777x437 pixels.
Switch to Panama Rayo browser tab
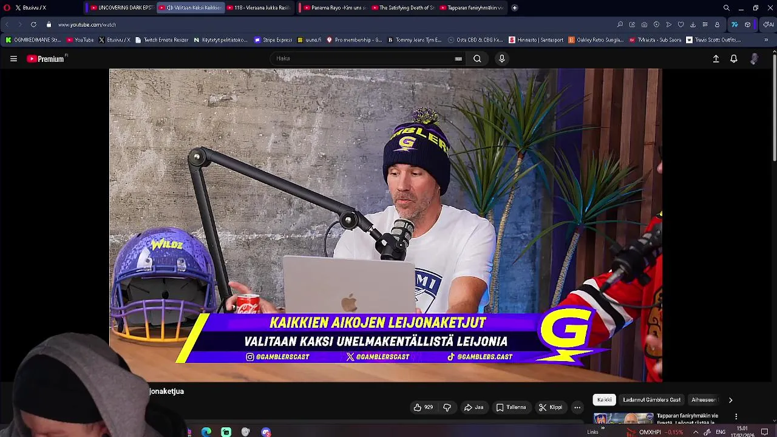[334, 8]
